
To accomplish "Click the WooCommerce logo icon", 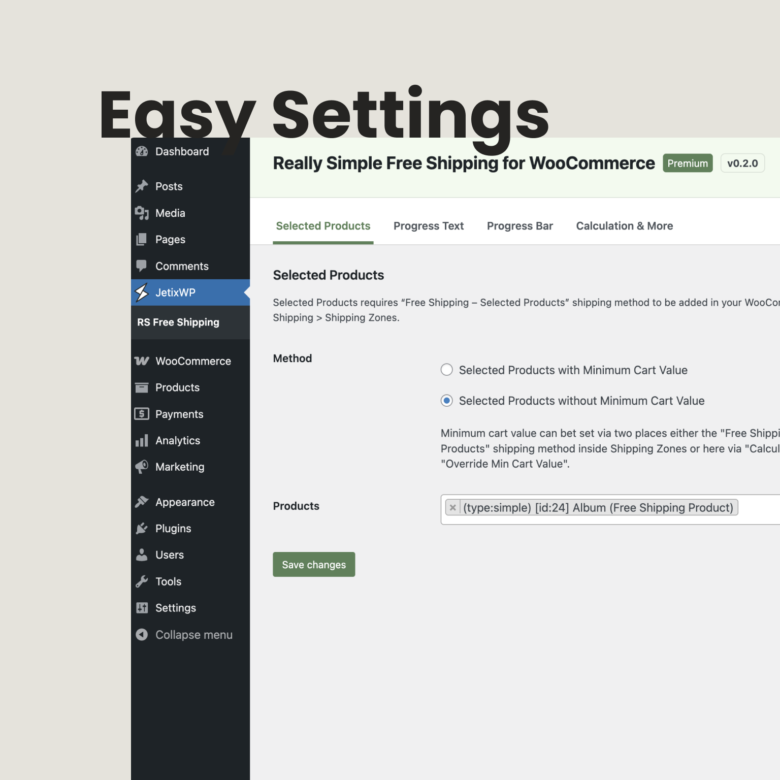I will [142, 361].
